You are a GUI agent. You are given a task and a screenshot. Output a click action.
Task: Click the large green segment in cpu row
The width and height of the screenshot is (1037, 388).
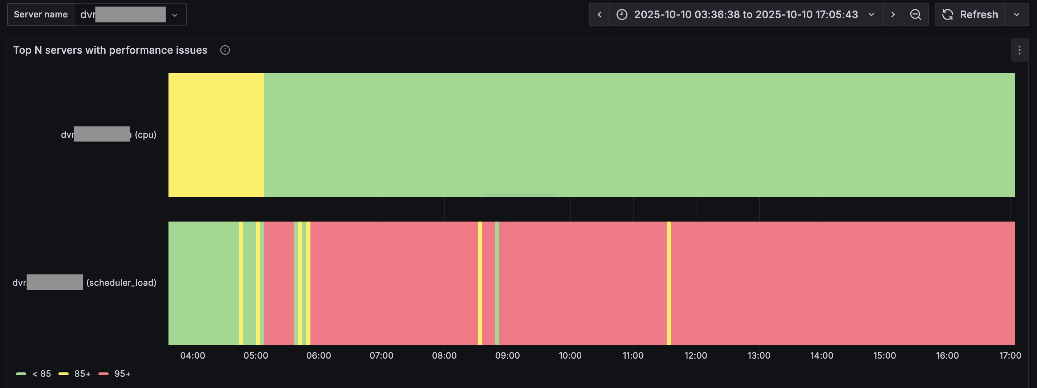click(639, 135)
